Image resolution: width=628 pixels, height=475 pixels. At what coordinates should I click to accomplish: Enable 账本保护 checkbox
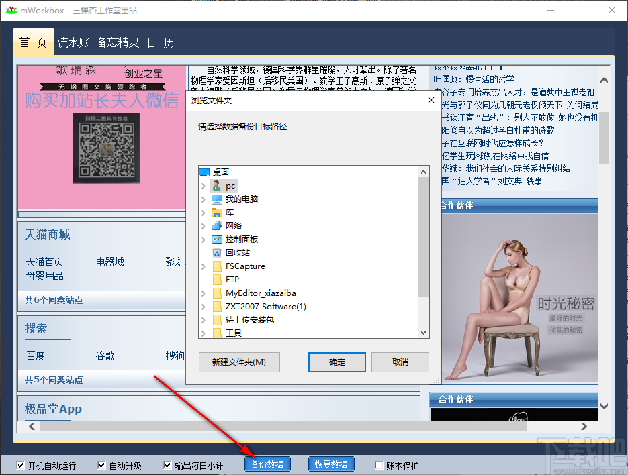[x=379, y=465]
